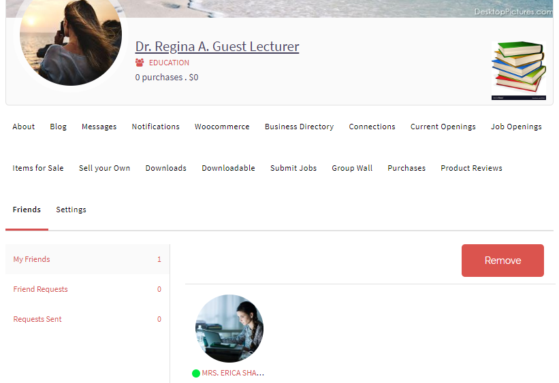Go to the Blog tab
The image size is (559, 383).
pos(58,127)
